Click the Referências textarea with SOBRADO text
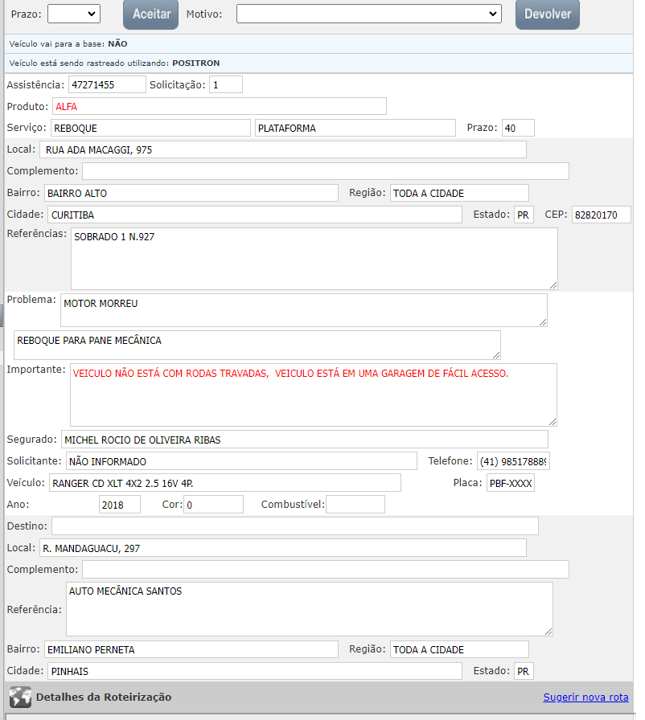The height and width of the screenshot is (720, 645). point(314,258)
